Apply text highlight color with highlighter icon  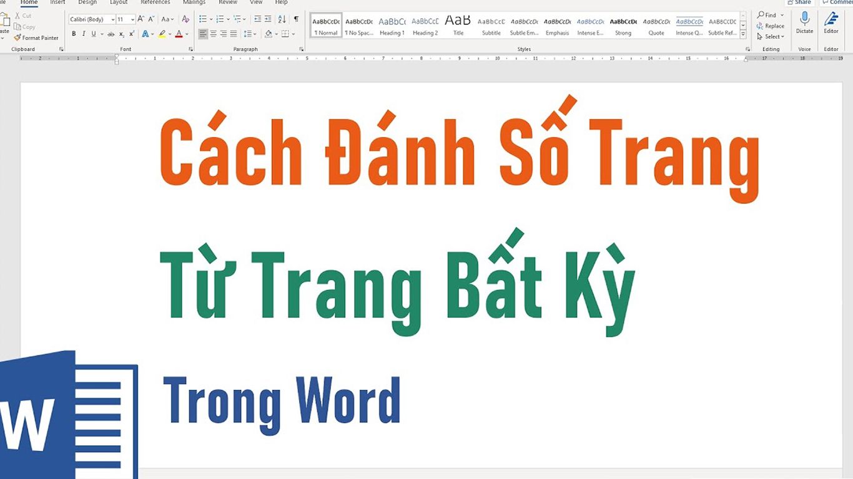(162, 34)
